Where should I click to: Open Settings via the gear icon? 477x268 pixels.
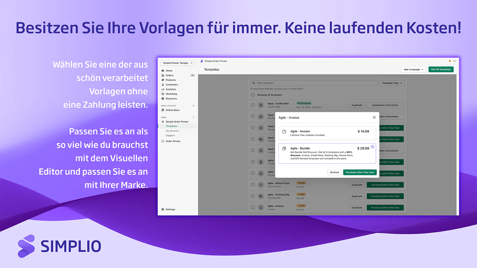(x=163, y=209)
